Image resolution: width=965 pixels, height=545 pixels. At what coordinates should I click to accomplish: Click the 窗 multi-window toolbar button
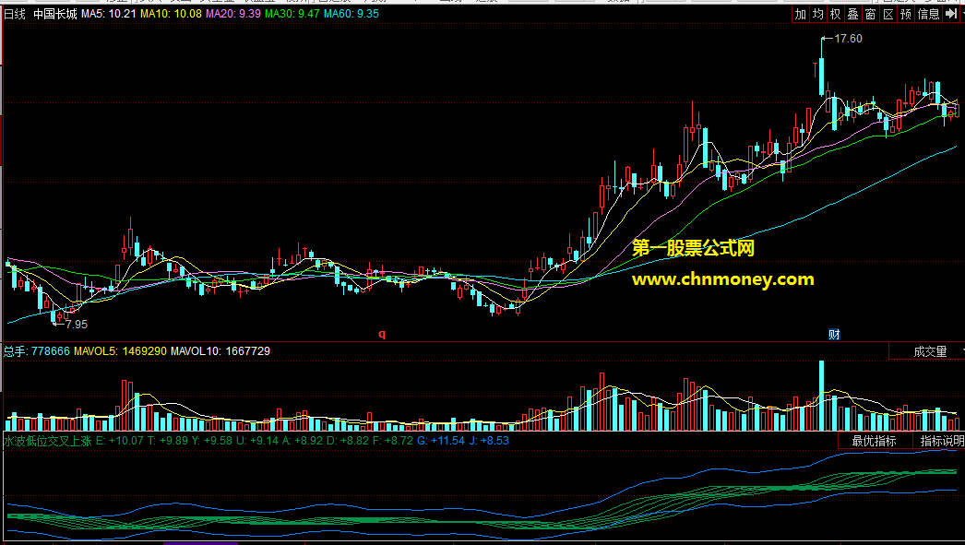870,14
